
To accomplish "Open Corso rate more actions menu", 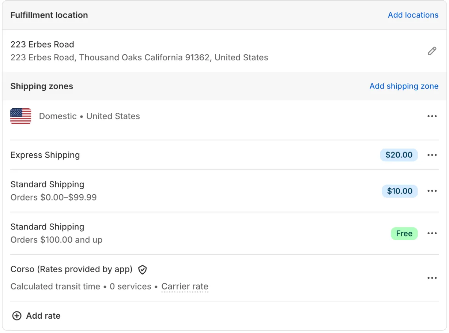I will [x=432, y=278].
